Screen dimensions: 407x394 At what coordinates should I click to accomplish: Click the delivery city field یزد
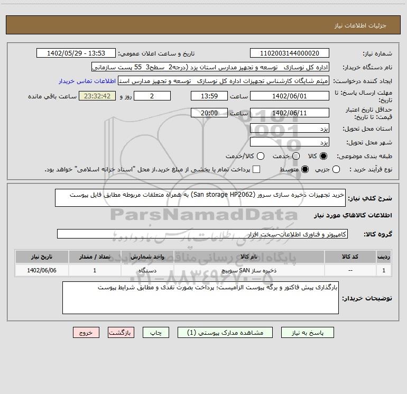[290, 142]
